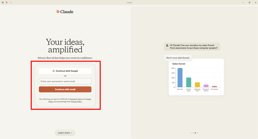Click the 'Purchase' axis label
The width and height of the screenshot is (258, 139).
click(x=214, y=89)
